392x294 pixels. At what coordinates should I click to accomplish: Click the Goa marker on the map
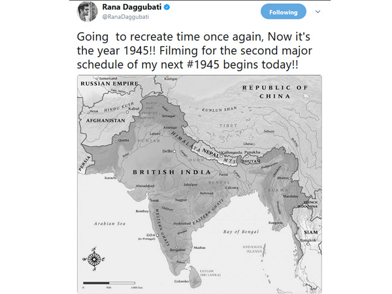[157, 235]
